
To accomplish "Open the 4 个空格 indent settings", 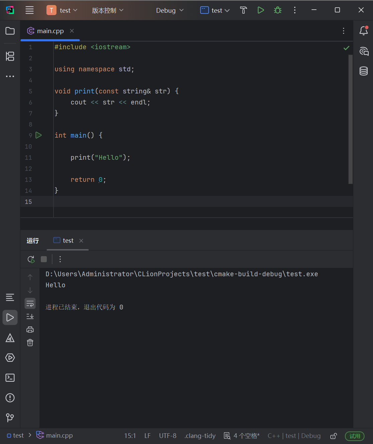I will pos(242,436).
